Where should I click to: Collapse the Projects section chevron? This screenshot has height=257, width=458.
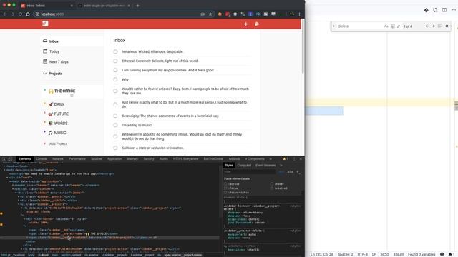pos(44,74)
